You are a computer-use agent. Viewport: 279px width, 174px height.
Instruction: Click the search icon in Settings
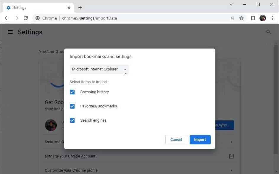click(x=268, y=32)
